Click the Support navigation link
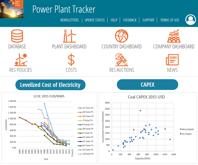This screenshot has width=198, height=165. pyautogui.click(x=148, y=20)
